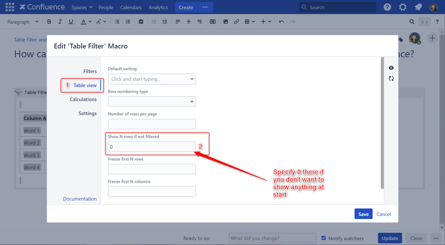Viewport: 445px width, 245px height.
Task: Switch to the Table view tab
Action: coord(85,85)
